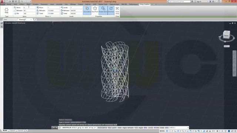237x133 pixels.
Task: Click the Close Array button
Action: tap(117, 10)
